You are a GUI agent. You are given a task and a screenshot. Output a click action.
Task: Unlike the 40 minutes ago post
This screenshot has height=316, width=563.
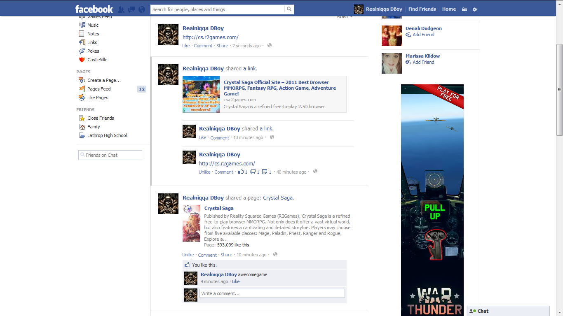point(204,172)
